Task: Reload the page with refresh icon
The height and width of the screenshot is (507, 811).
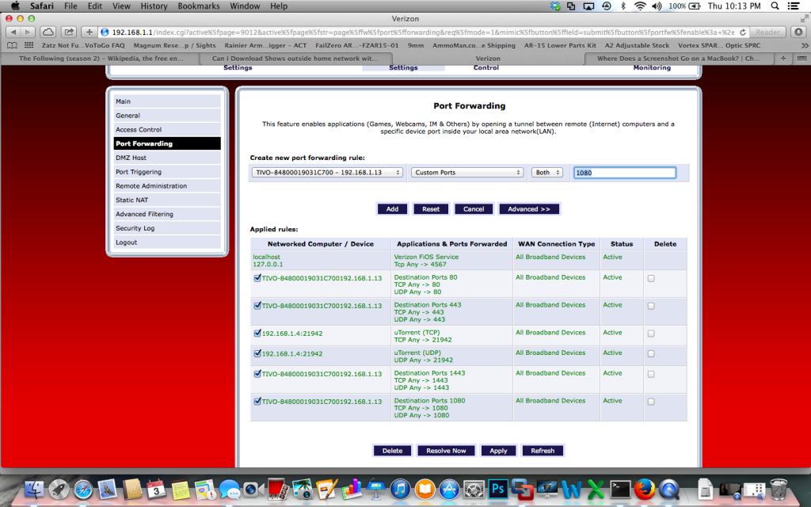Action: click(x=743, y=32)
